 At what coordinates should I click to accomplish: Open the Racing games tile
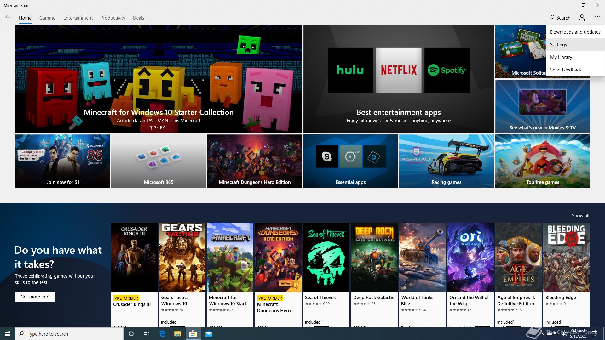click(447, 161)
